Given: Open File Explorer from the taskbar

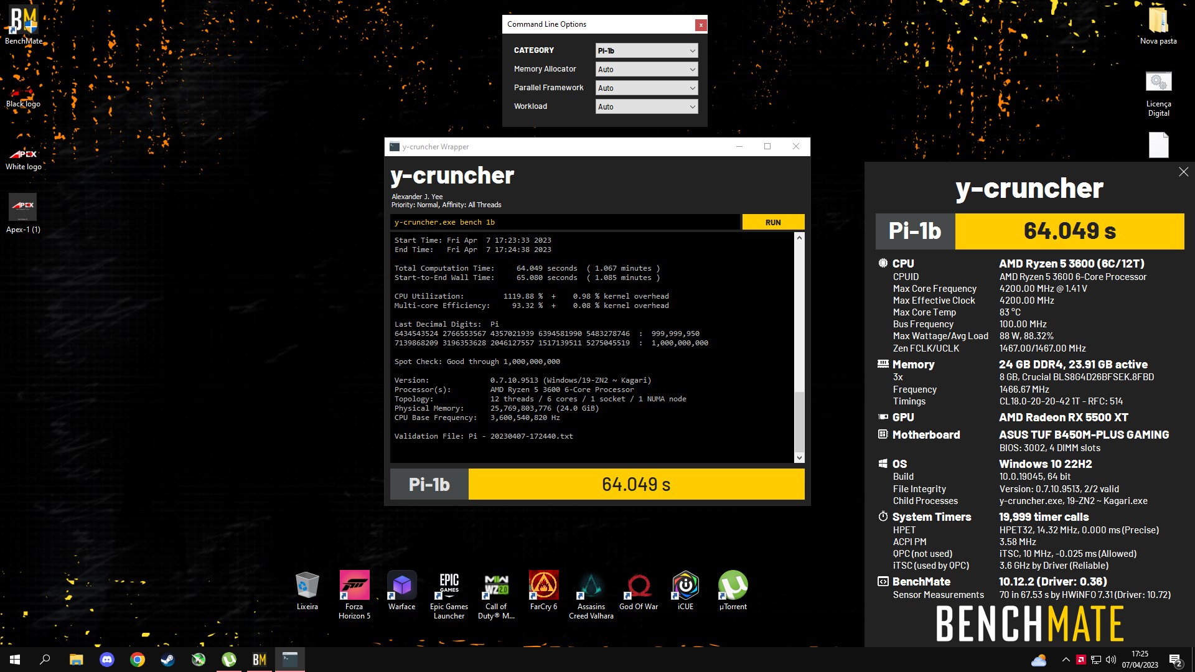Looking at the screenshot, I should click(x=76, y=660).
